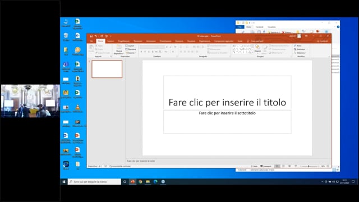359x202 pixels.
Task: Open the Layout dropdown
Action: tap(130, 46)
